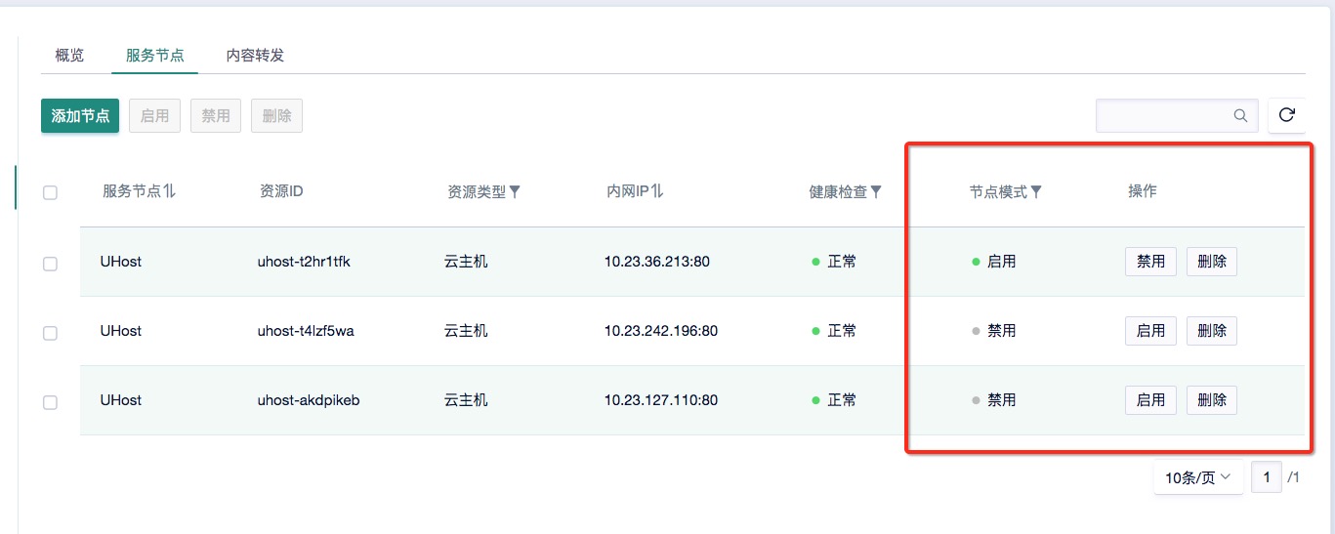This screenshot has width=1335, height=534.
Task: Focus the search input field
Action: (x=1162, y=115)
